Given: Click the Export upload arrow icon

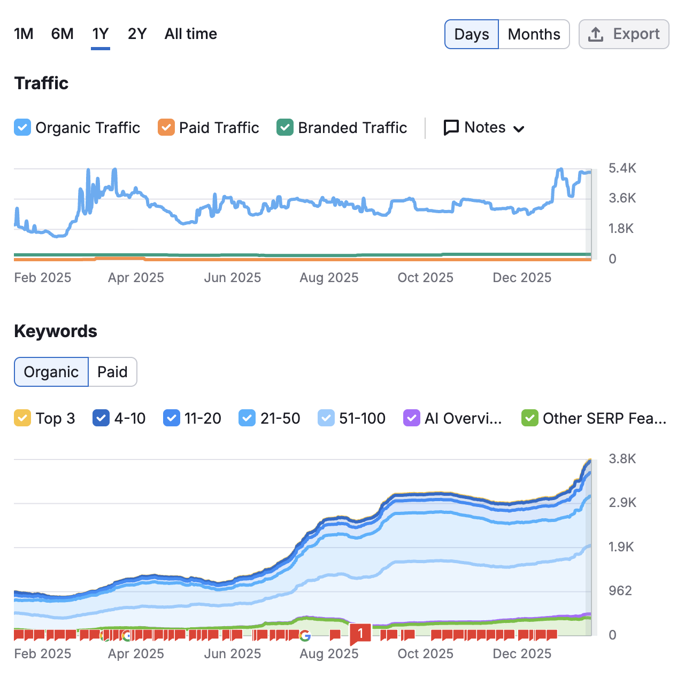Looking at the screenshot, I should (x=596, y=35).
